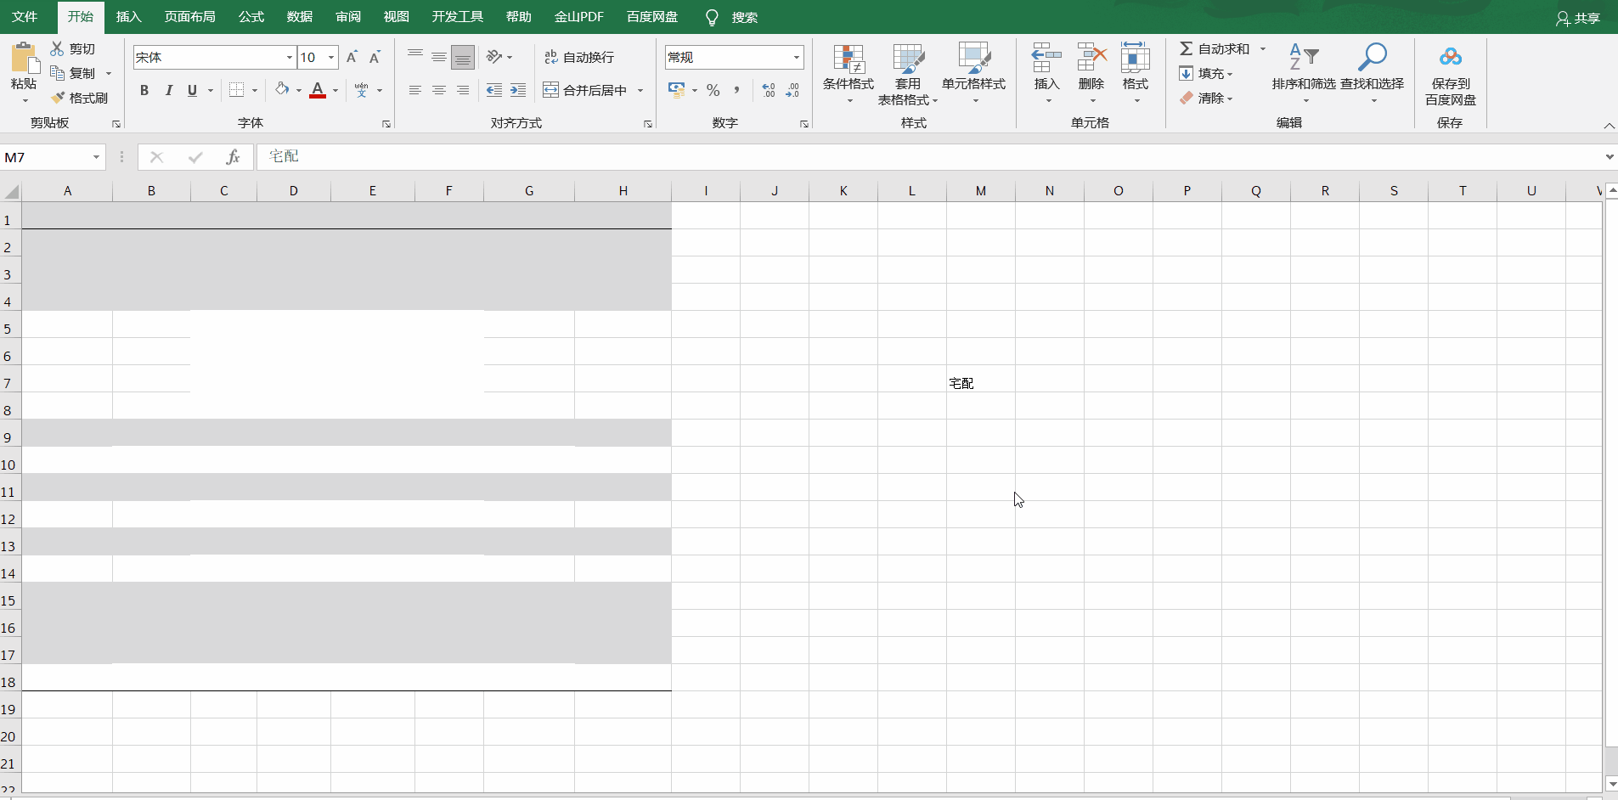
Task: Click the Paste (粘贴) clipboard icon
Action: tap(24, 59)
